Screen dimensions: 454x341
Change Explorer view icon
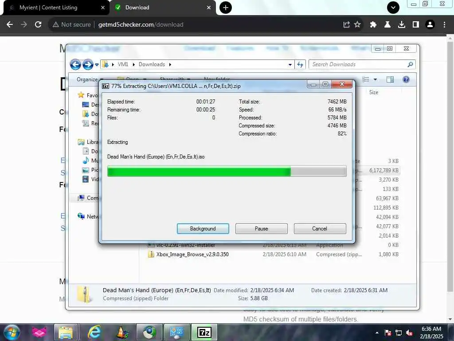point(366,79)
